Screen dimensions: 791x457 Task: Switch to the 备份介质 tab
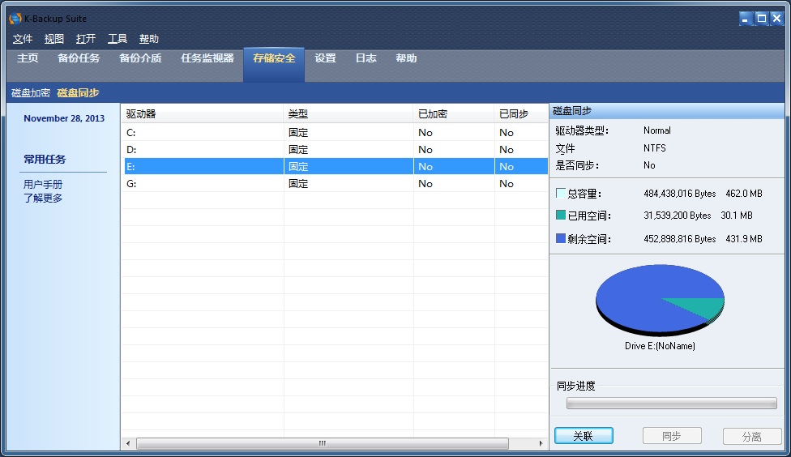coord(140,58)
